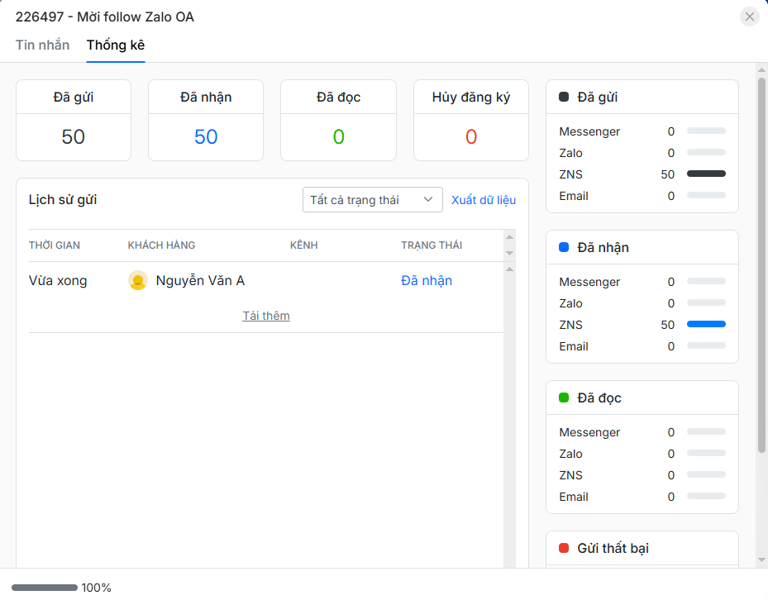Click the black Đã gửi legend square

[x=564, y=97]
